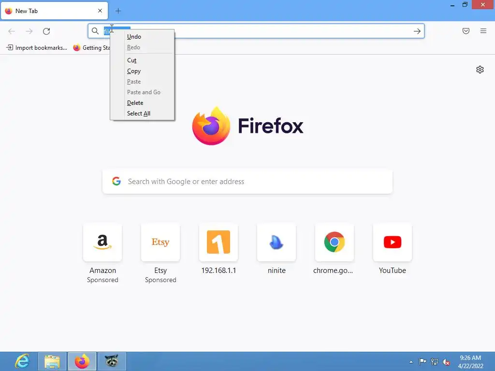The width and height of the screenshot is (495, 371).
Task: Click the Google logo in the search box
Action: (x=116, y=181)
